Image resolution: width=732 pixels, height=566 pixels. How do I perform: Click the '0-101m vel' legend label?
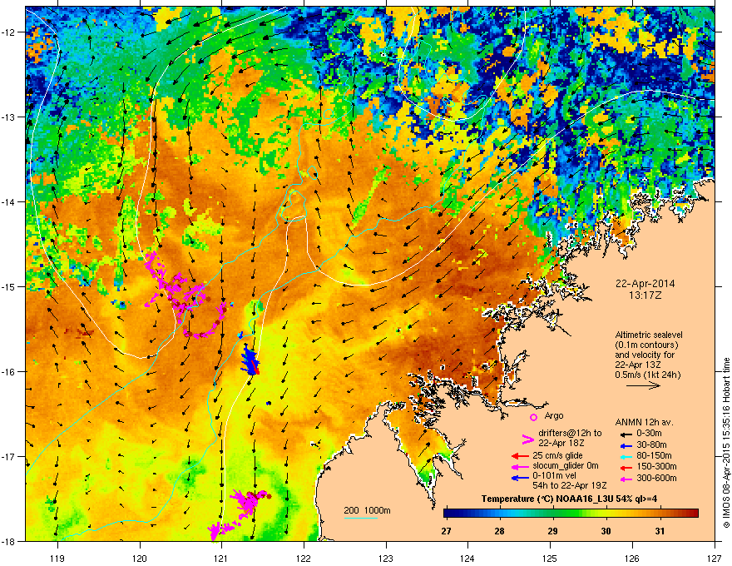pyautogui.click(x=554, y=475)
